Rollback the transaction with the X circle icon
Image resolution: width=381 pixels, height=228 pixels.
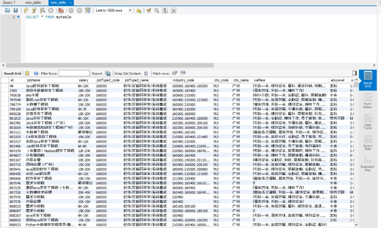(79, 10)
